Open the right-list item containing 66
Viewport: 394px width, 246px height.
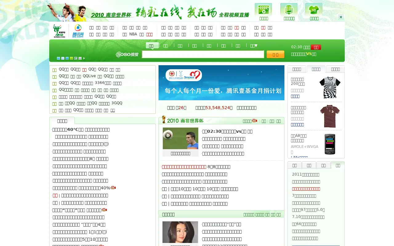tap(304, 224)
